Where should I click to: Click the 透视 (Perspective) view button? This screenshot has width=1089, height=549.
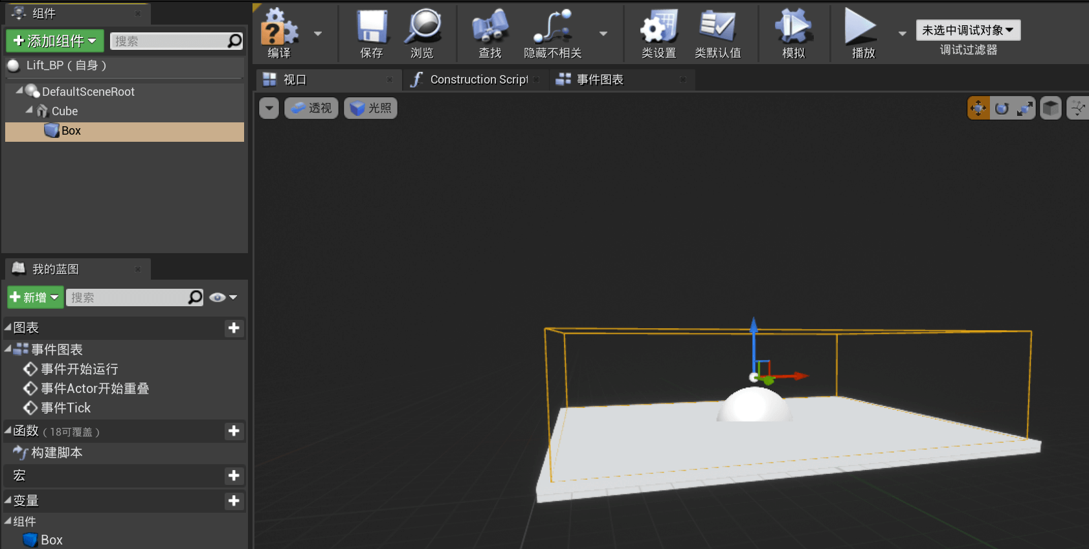(311, 108)
